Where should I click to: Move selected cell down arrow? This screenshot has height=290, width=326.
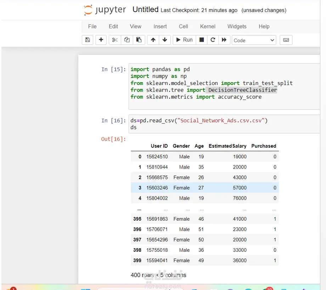(164, 40)
